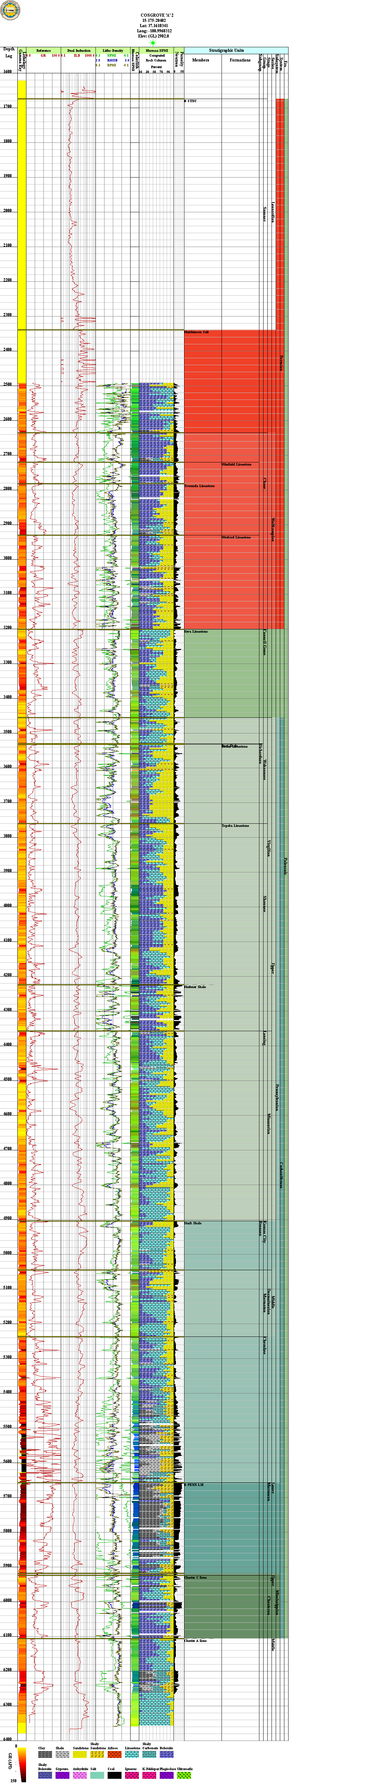Image resolution: width=375 pixels, height=1784 pixels.
Task: Select the Shaly Dolomite legend swatch
Action: 44,1776
